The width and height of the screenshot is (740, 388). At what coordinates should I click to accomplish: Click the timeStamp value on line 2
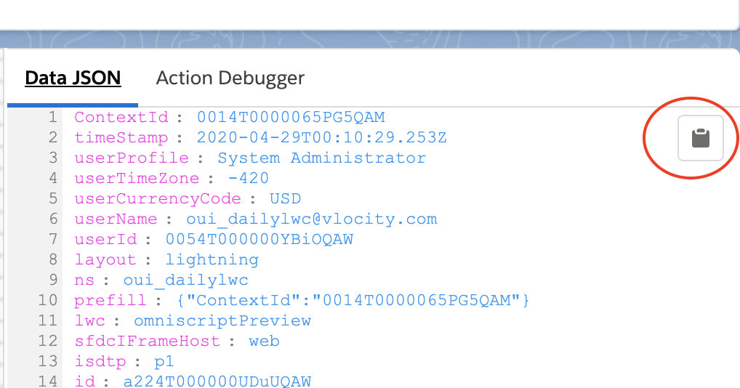(x=321, y=137)
